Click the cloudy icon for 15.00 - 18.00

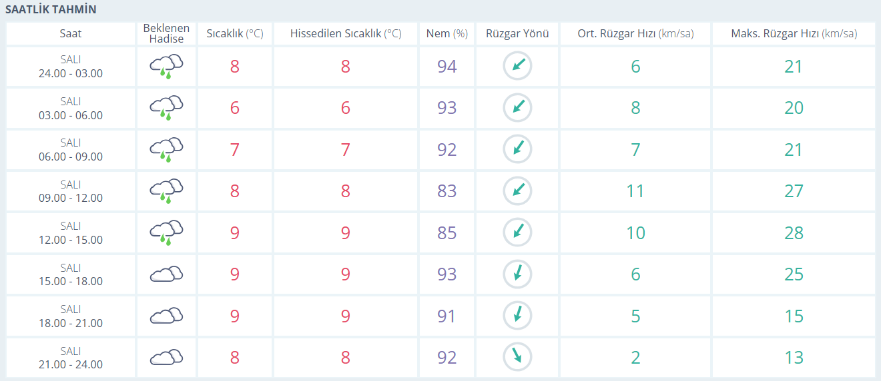(x=166, y=274)
